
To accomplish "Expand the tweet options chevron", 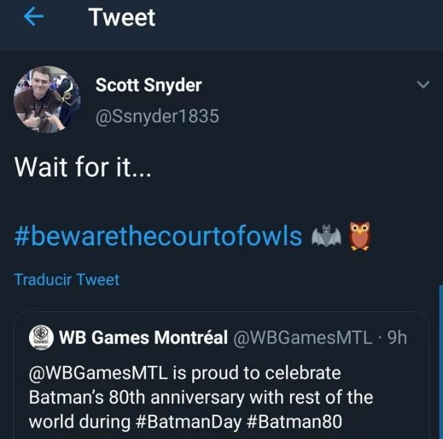I will [422, 85].
